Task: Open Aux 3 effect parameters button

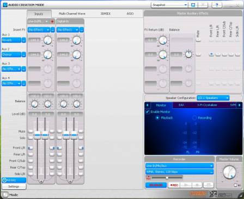Action: [x=24, y=69]
